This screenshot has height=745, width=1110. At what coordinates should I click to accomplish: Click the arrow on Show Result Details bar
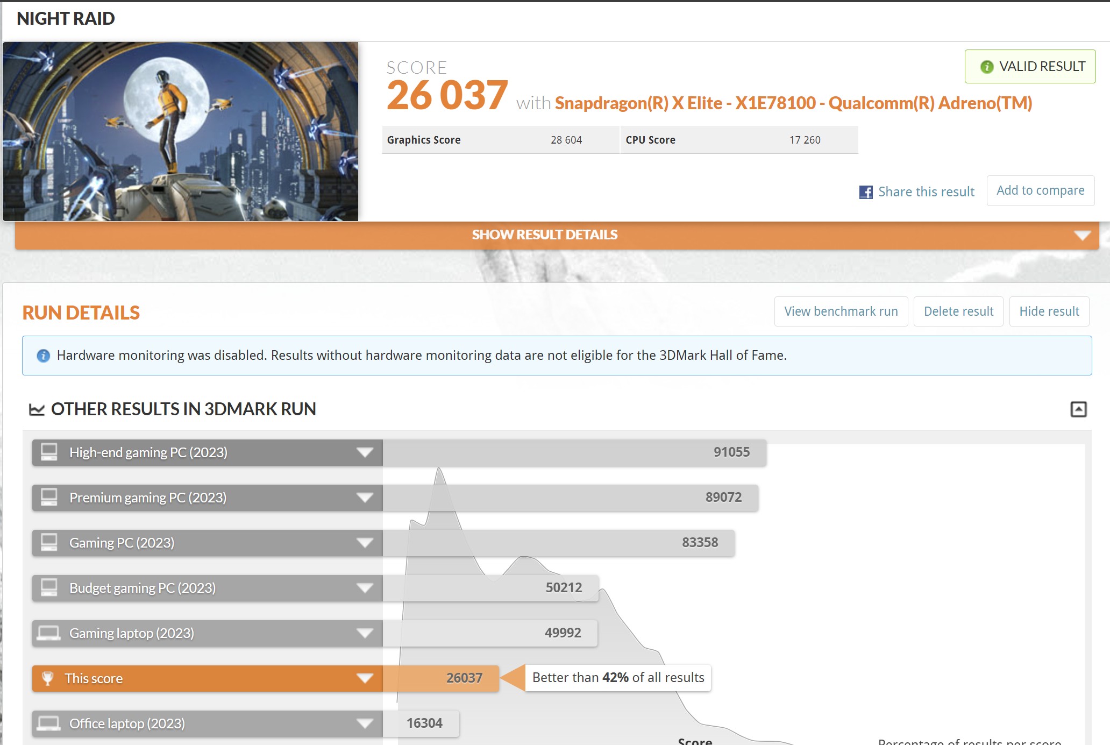point(1082,236)
